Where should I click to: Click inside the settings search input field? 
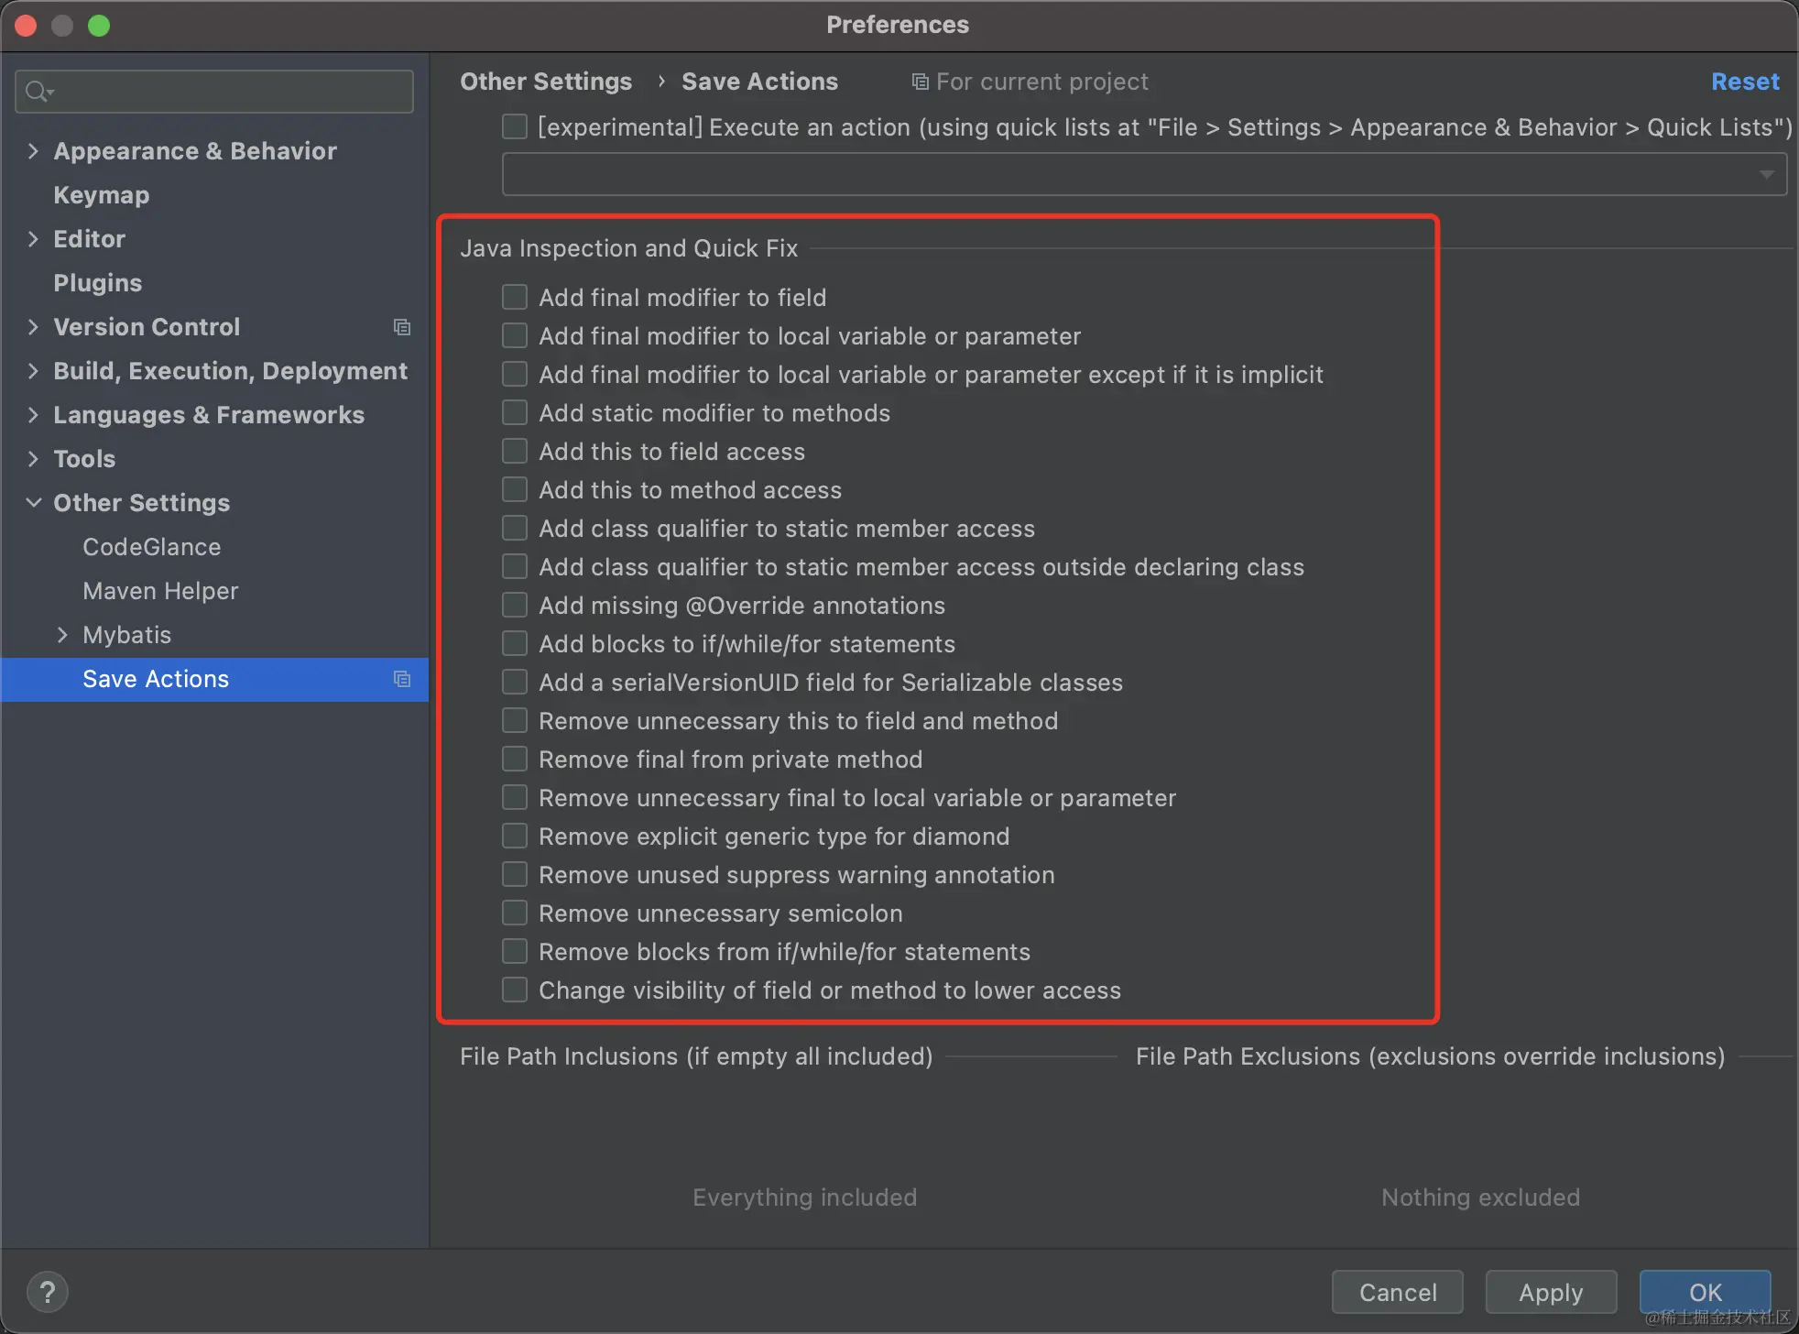[211, 91]
